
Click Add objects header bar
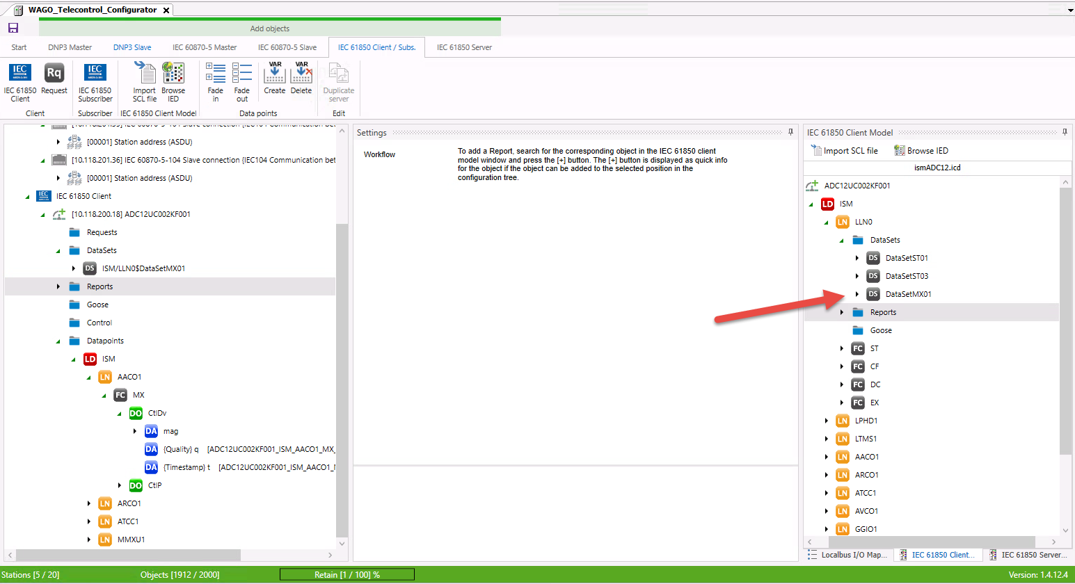(270, 29)
